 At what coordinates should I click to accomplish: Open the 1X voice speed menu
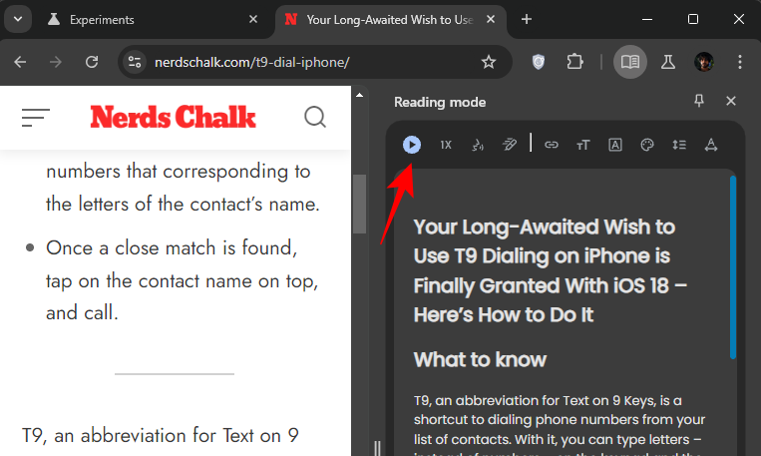[446, 145]
